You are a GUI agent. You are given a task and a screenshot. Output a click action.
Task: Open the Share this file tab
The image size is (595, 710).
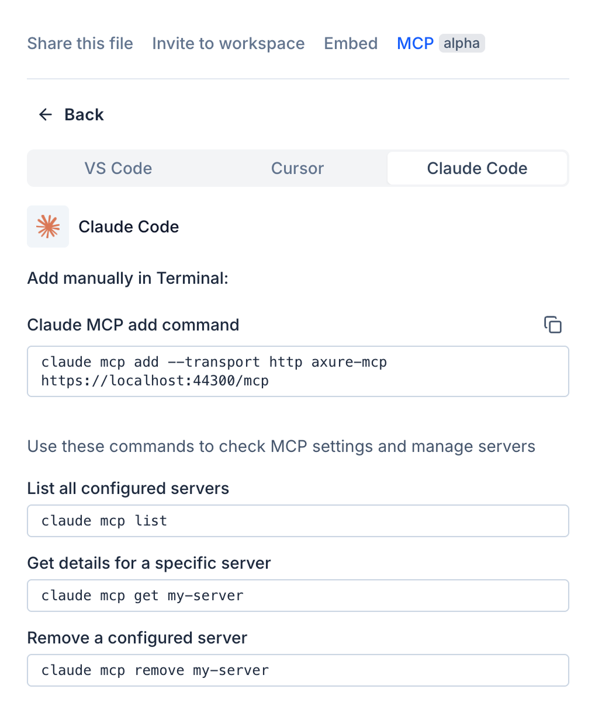(80, 43)
